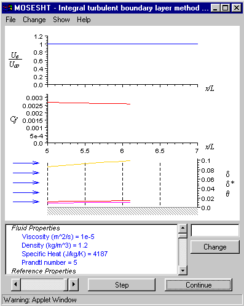Click the properties list scroll-down arrow

click(x=183, y=270)
